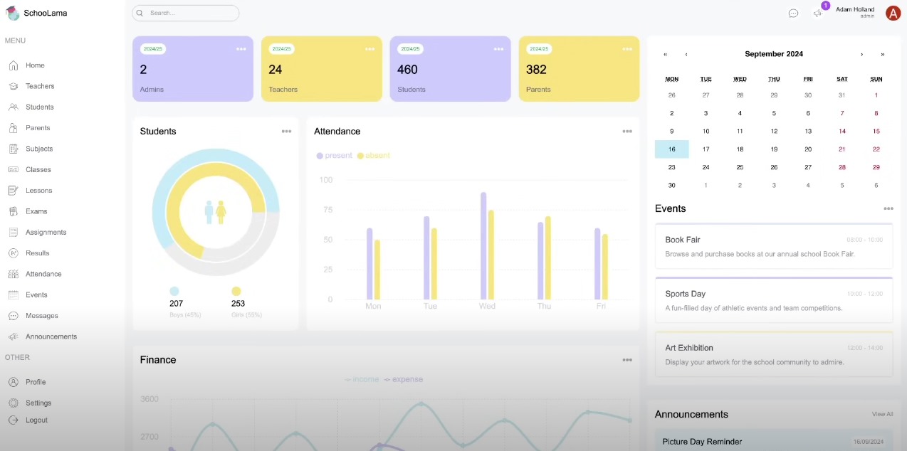Open the Finance chart more options
The width and height of the screenshot is (907, 451).
[x=627, y=360]
